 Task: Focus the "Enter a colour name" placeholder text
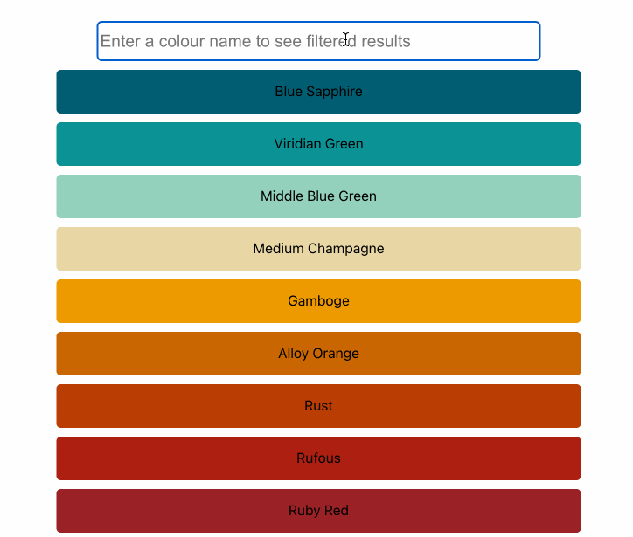coord(254,41)
